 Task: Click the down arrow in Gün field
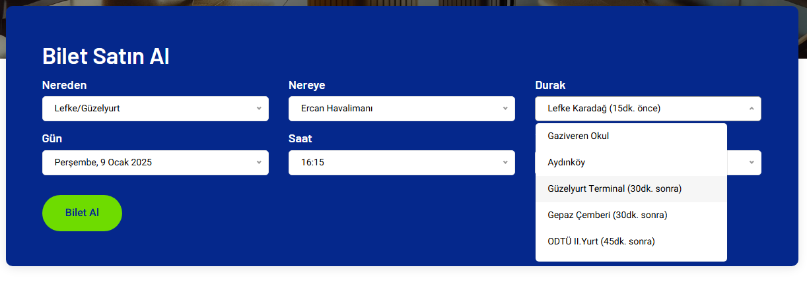(259, 163)
